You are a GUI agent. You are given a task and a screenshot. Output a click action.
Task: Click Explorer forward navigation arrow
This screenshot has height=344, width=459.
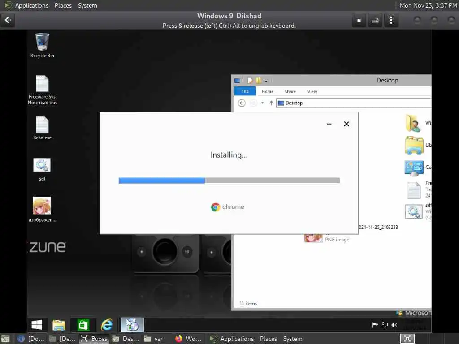point(253,103)
